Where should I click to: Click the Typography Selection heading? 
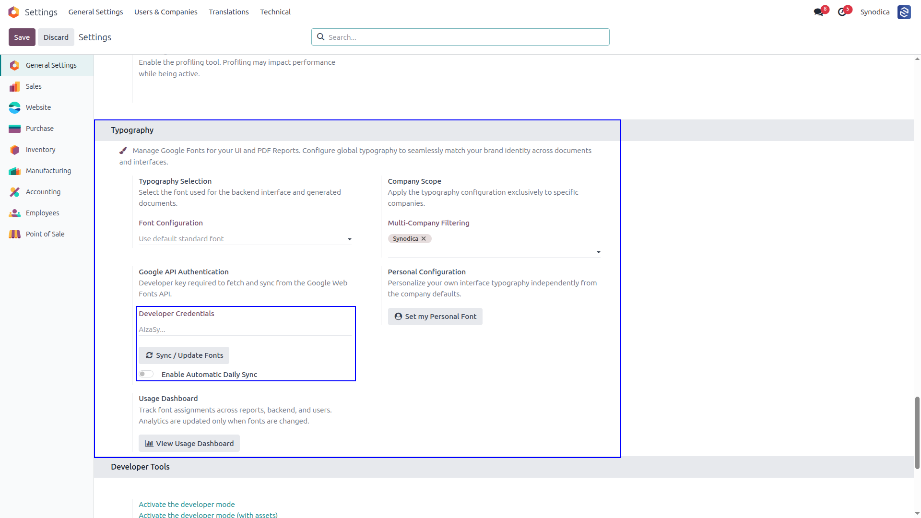coord(175,181)
